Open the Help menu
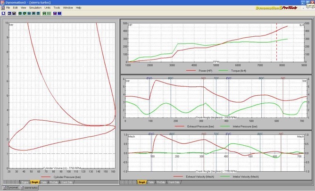This screenshot has width=315, height=191. click(79, 8)
